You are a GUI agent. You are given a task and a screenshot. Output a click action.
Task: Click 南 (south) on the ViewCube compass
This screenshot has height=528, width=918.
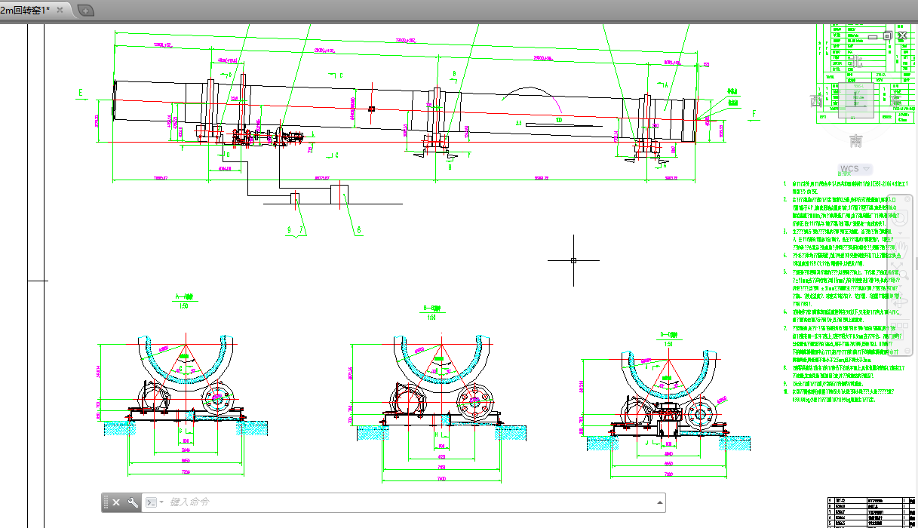[x=856, y=140]
